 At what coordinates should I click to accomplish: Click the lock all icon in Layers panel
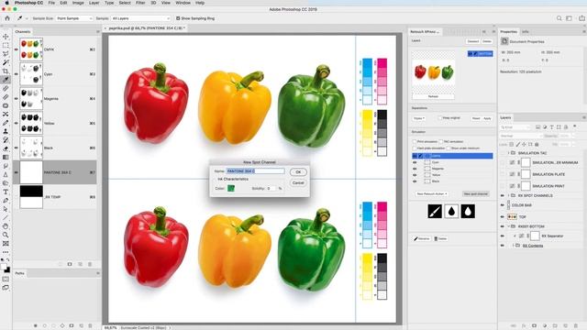tap(537, 145)
